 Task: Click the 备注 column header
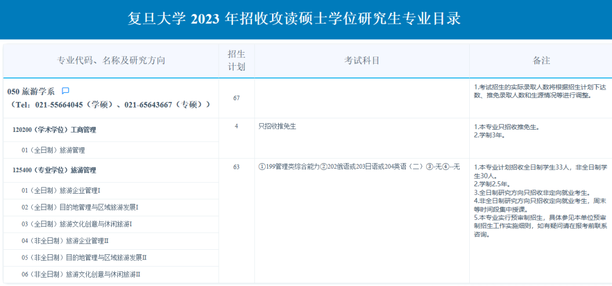tap(541, 61)
